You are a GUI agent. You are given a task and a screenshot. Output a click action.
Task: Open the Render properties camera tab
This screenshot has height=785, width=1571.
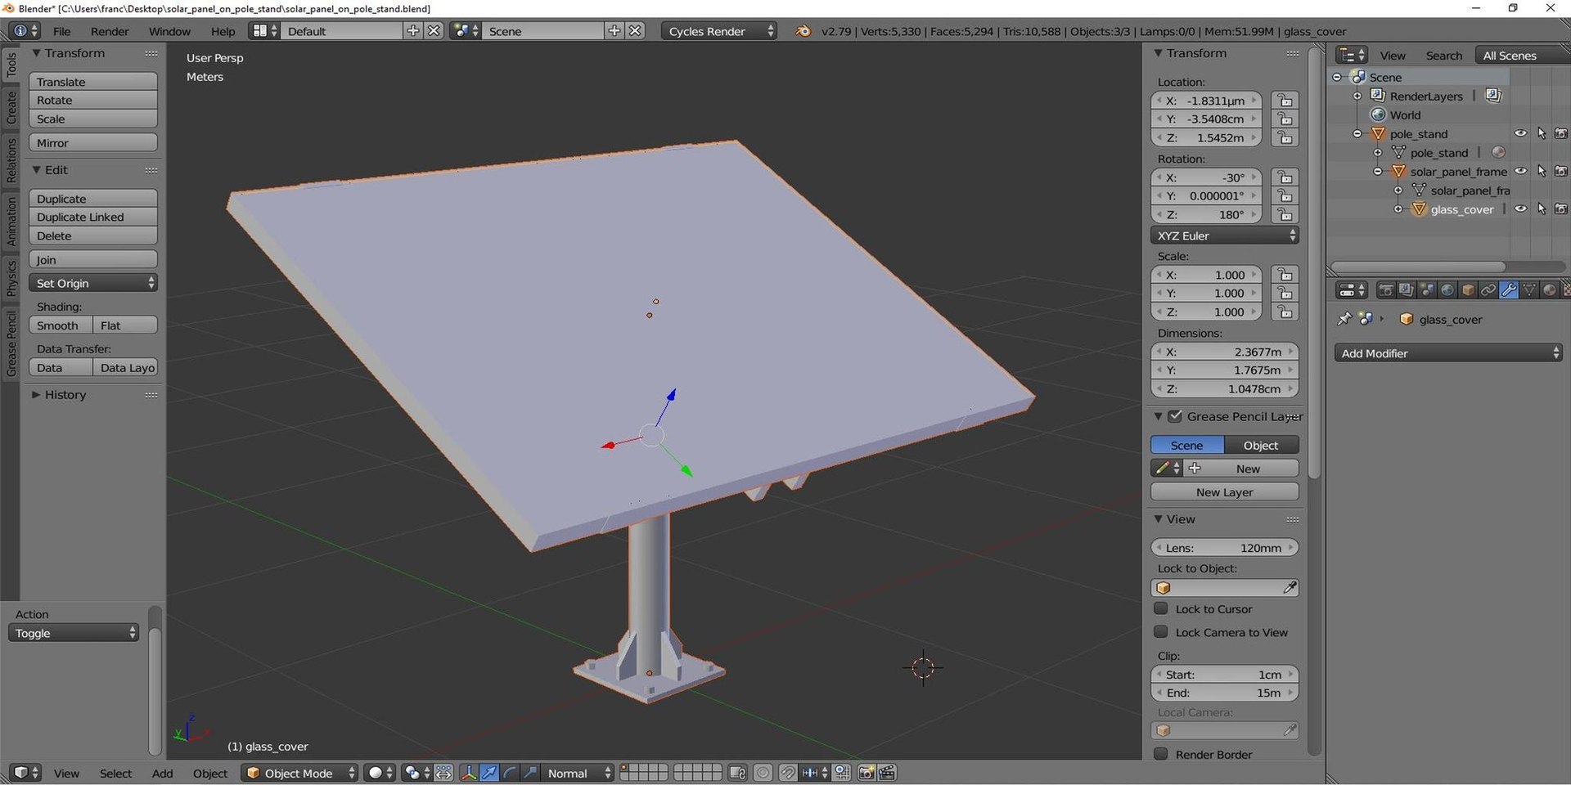click(1386, 290)
